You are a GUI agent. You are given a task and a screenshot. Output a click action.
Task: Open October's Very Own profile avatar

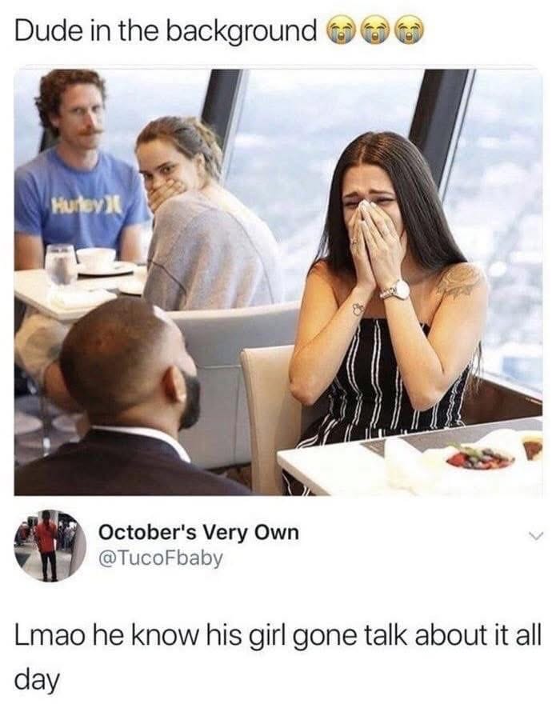(x=50, y=546)
